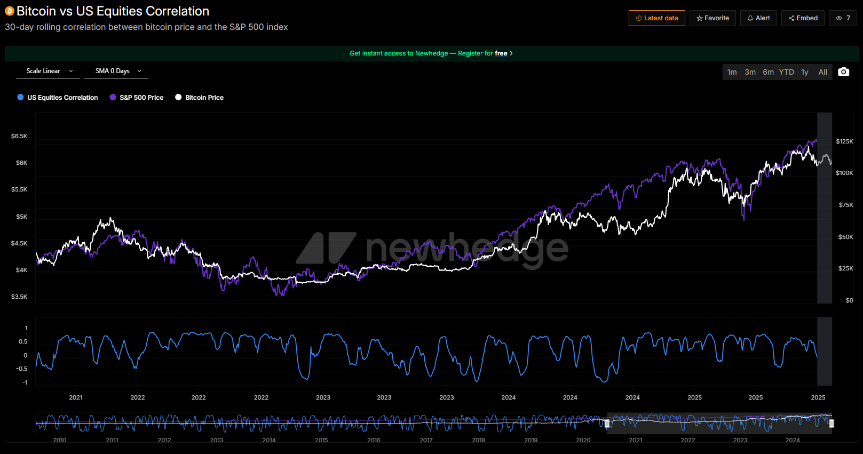
Task: Click the white Bitcoin Price swatch
Action: point(178,98)
